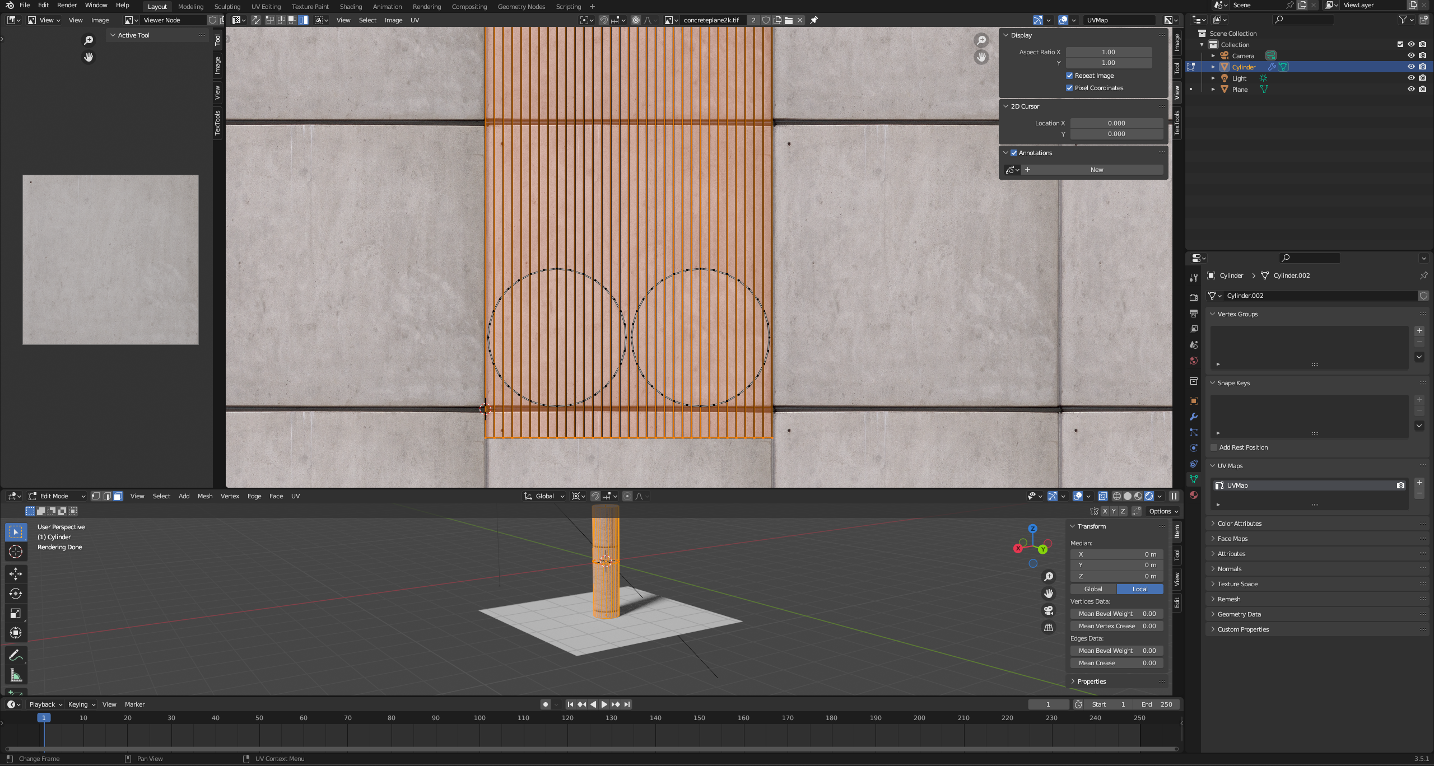The height and width of the screenshot is (766, 1434).
Task: Select the Rotate tool in 3D viewport
Action: (16, 594)
